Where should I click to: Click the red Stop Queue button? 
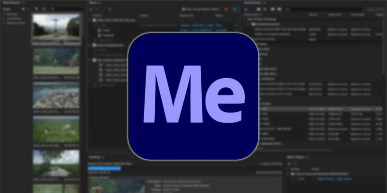(x=226, y=9)
